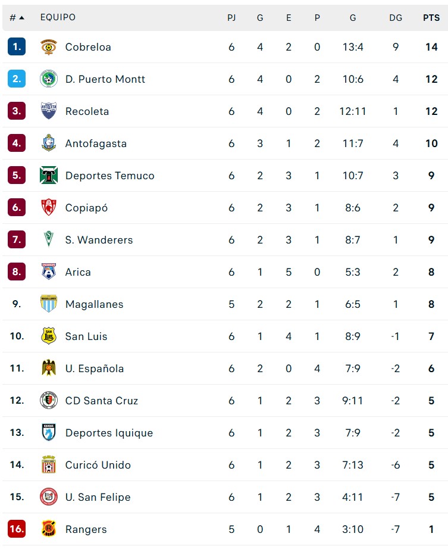This screenshot has height=549, width=448.
Task: Open the Deportes Temuco club emblem
Action: click(x=48, y=175)
